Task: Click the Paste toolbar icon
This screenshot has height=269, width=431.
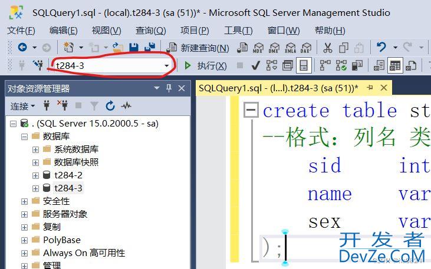Action: point(359,48)
